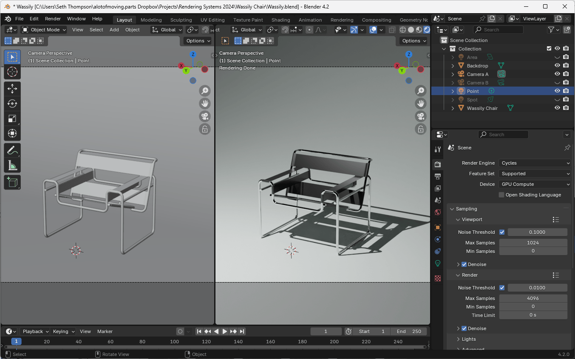Open the Render menu in top bar
The image size is (575, 359).
[x=53, y=19]
